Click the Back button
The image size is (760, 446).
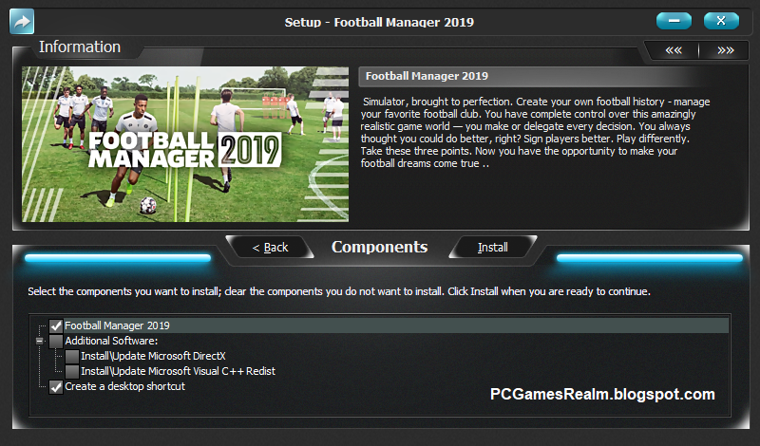(270, 248)
